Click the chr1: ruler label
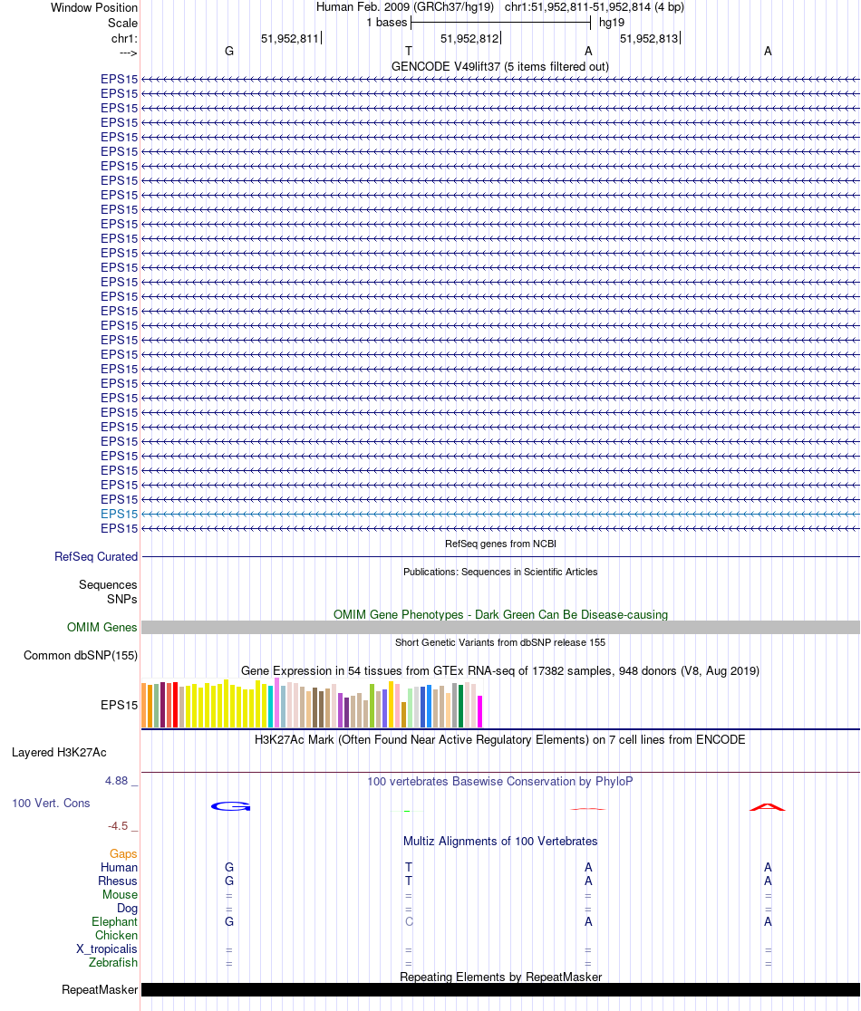Image resolution: width=861 pixels, height=1011 pixels. pyautogui.click(x=124, y=39)
